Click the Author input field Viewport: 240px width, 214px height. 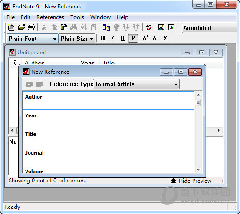108,100
